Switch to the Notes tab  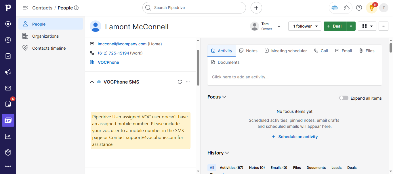248,51
